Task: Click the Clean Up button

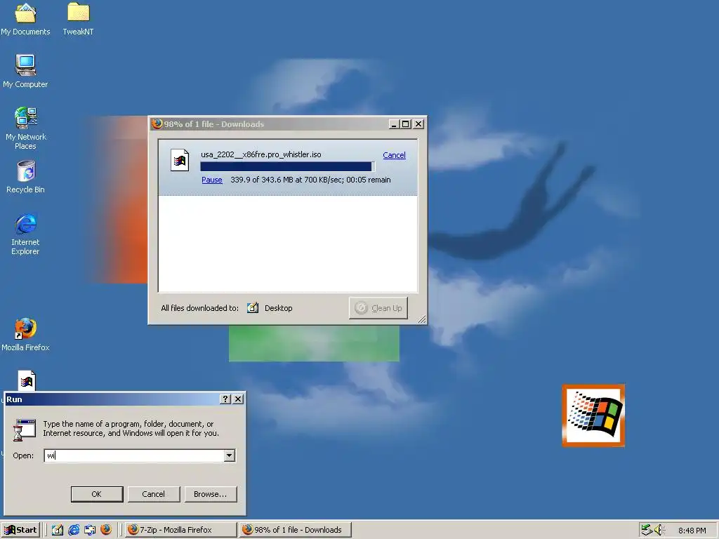Action: pyautogui.click(x=378, y=308)
